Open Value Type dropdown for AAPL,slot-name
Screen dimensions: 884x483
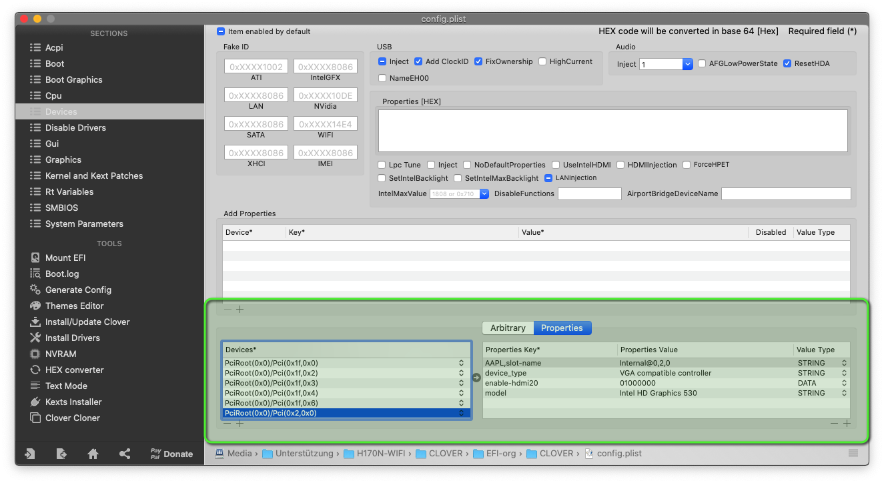click(844, 363)
